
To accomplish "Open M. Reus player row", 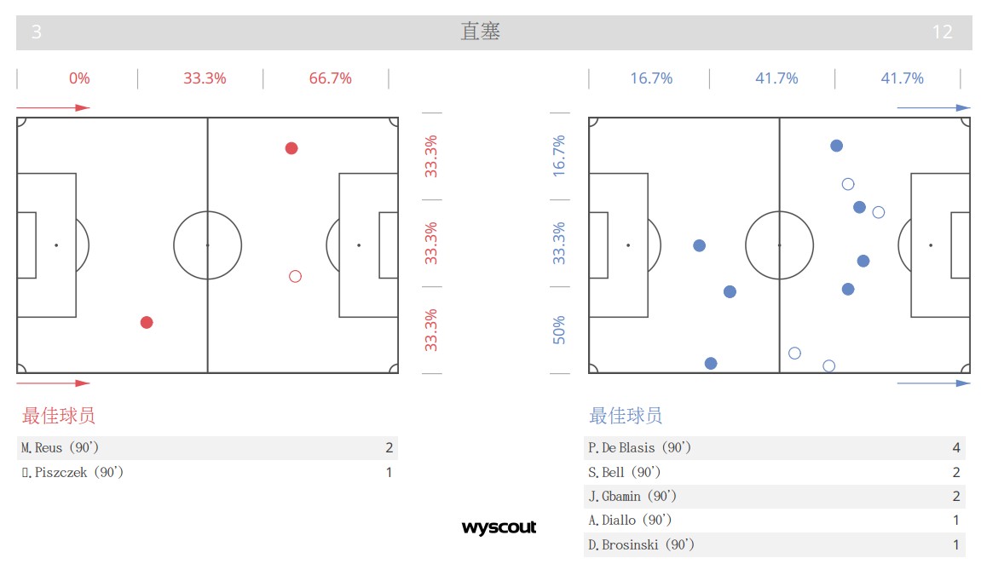I will [x=207, y=448].
